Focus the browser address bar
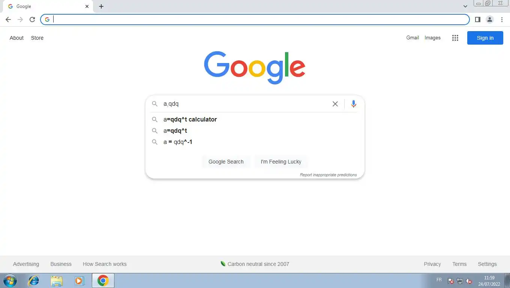510x288 pixels. click(255, 19)
